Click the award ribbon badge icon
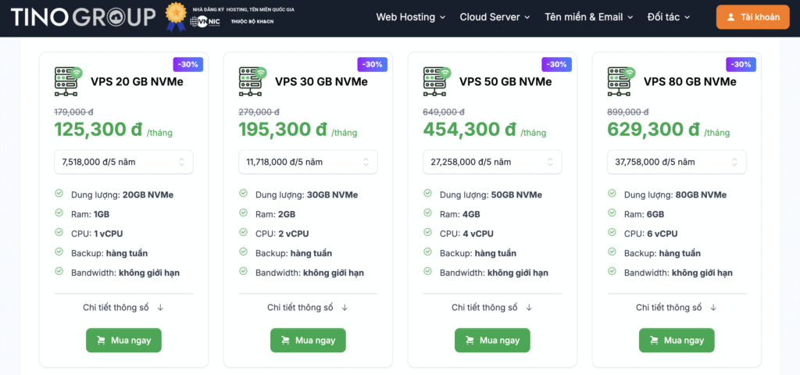The height and width of the screenshot is (375, 800). pyautogui.click(x=176, y=17)
